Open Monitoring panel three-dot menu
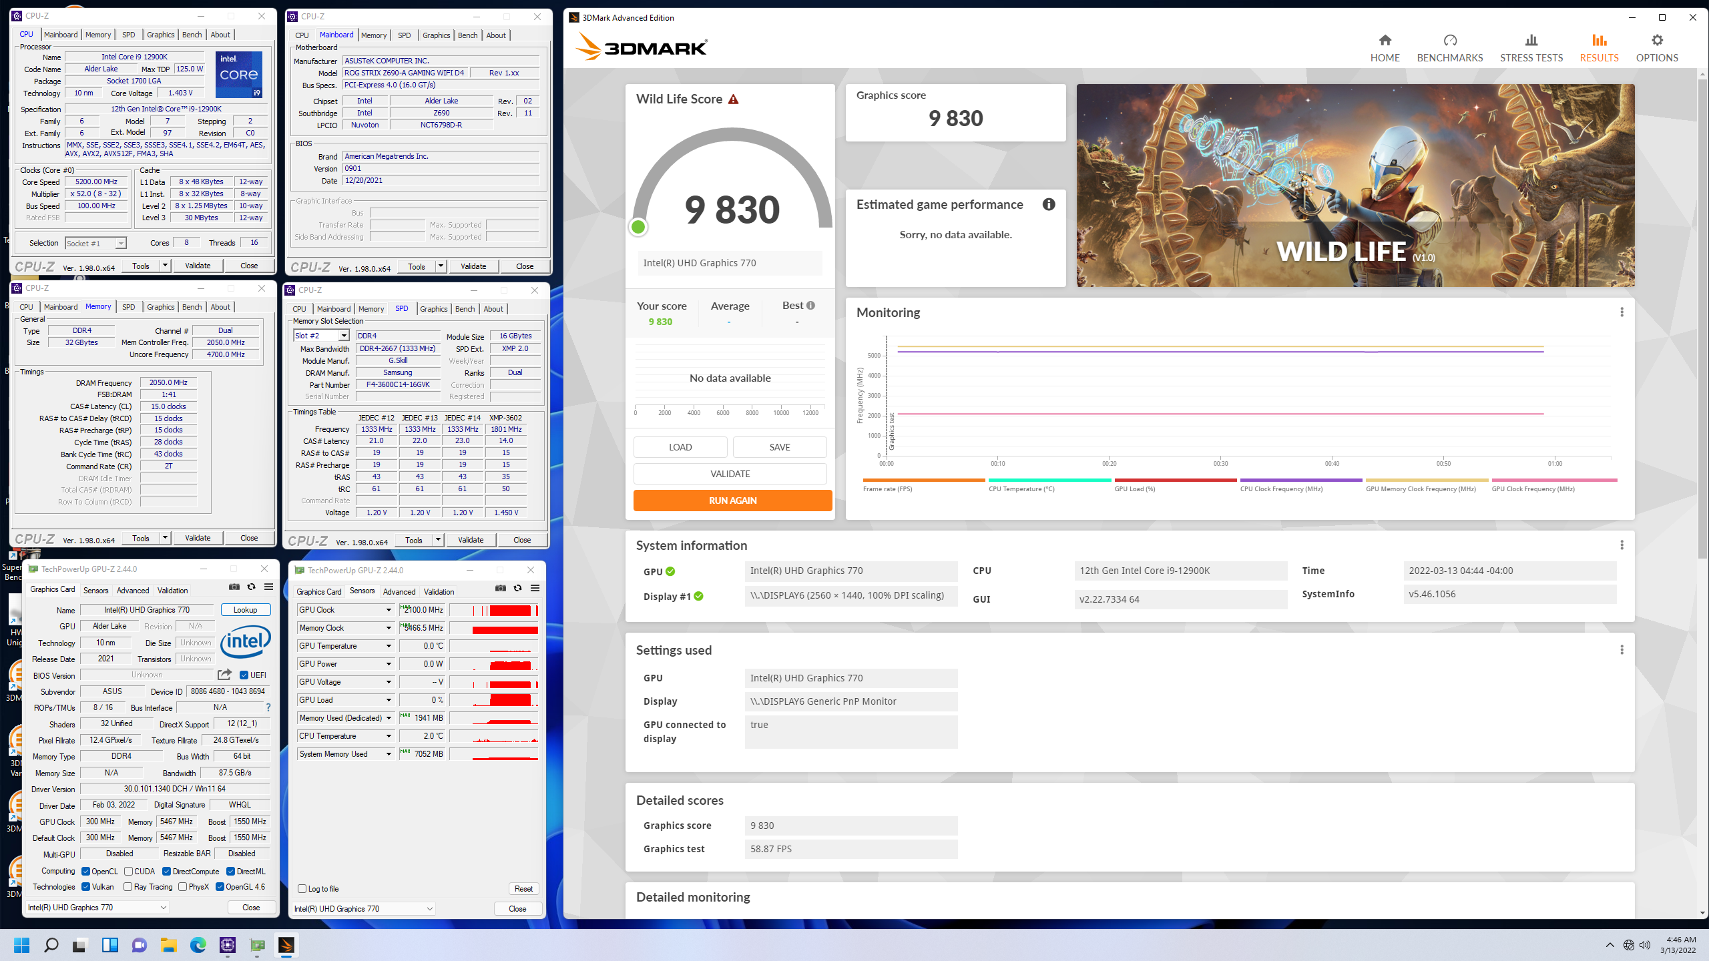1709x961 pixels. (1622, 312)
